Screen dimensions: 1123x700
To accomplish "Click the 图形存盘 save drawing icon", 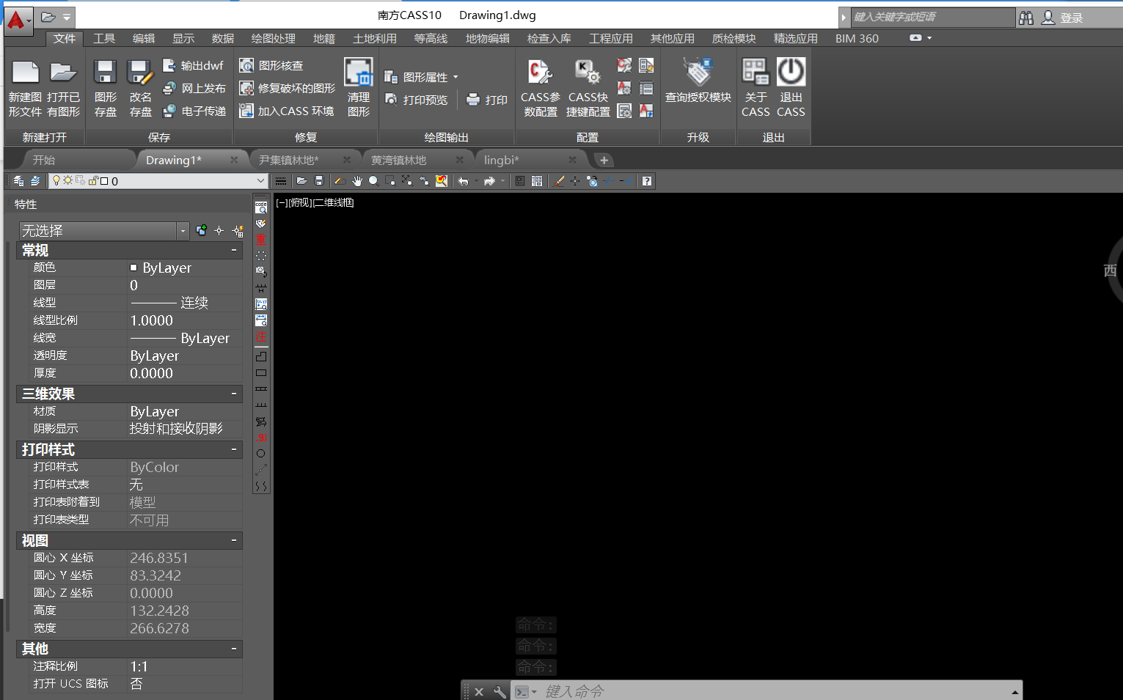I will (x=105, y=73).
